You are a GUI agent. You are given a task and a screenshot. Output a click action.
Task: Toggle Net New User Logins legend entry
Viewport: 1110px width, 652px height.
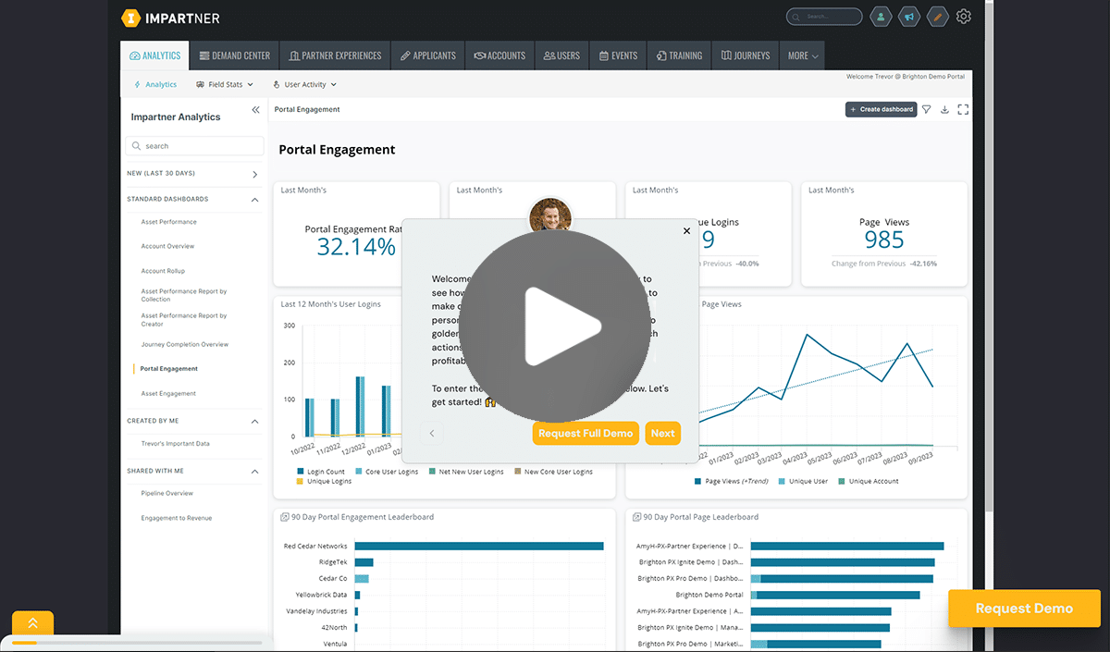[x=466, y=472]
